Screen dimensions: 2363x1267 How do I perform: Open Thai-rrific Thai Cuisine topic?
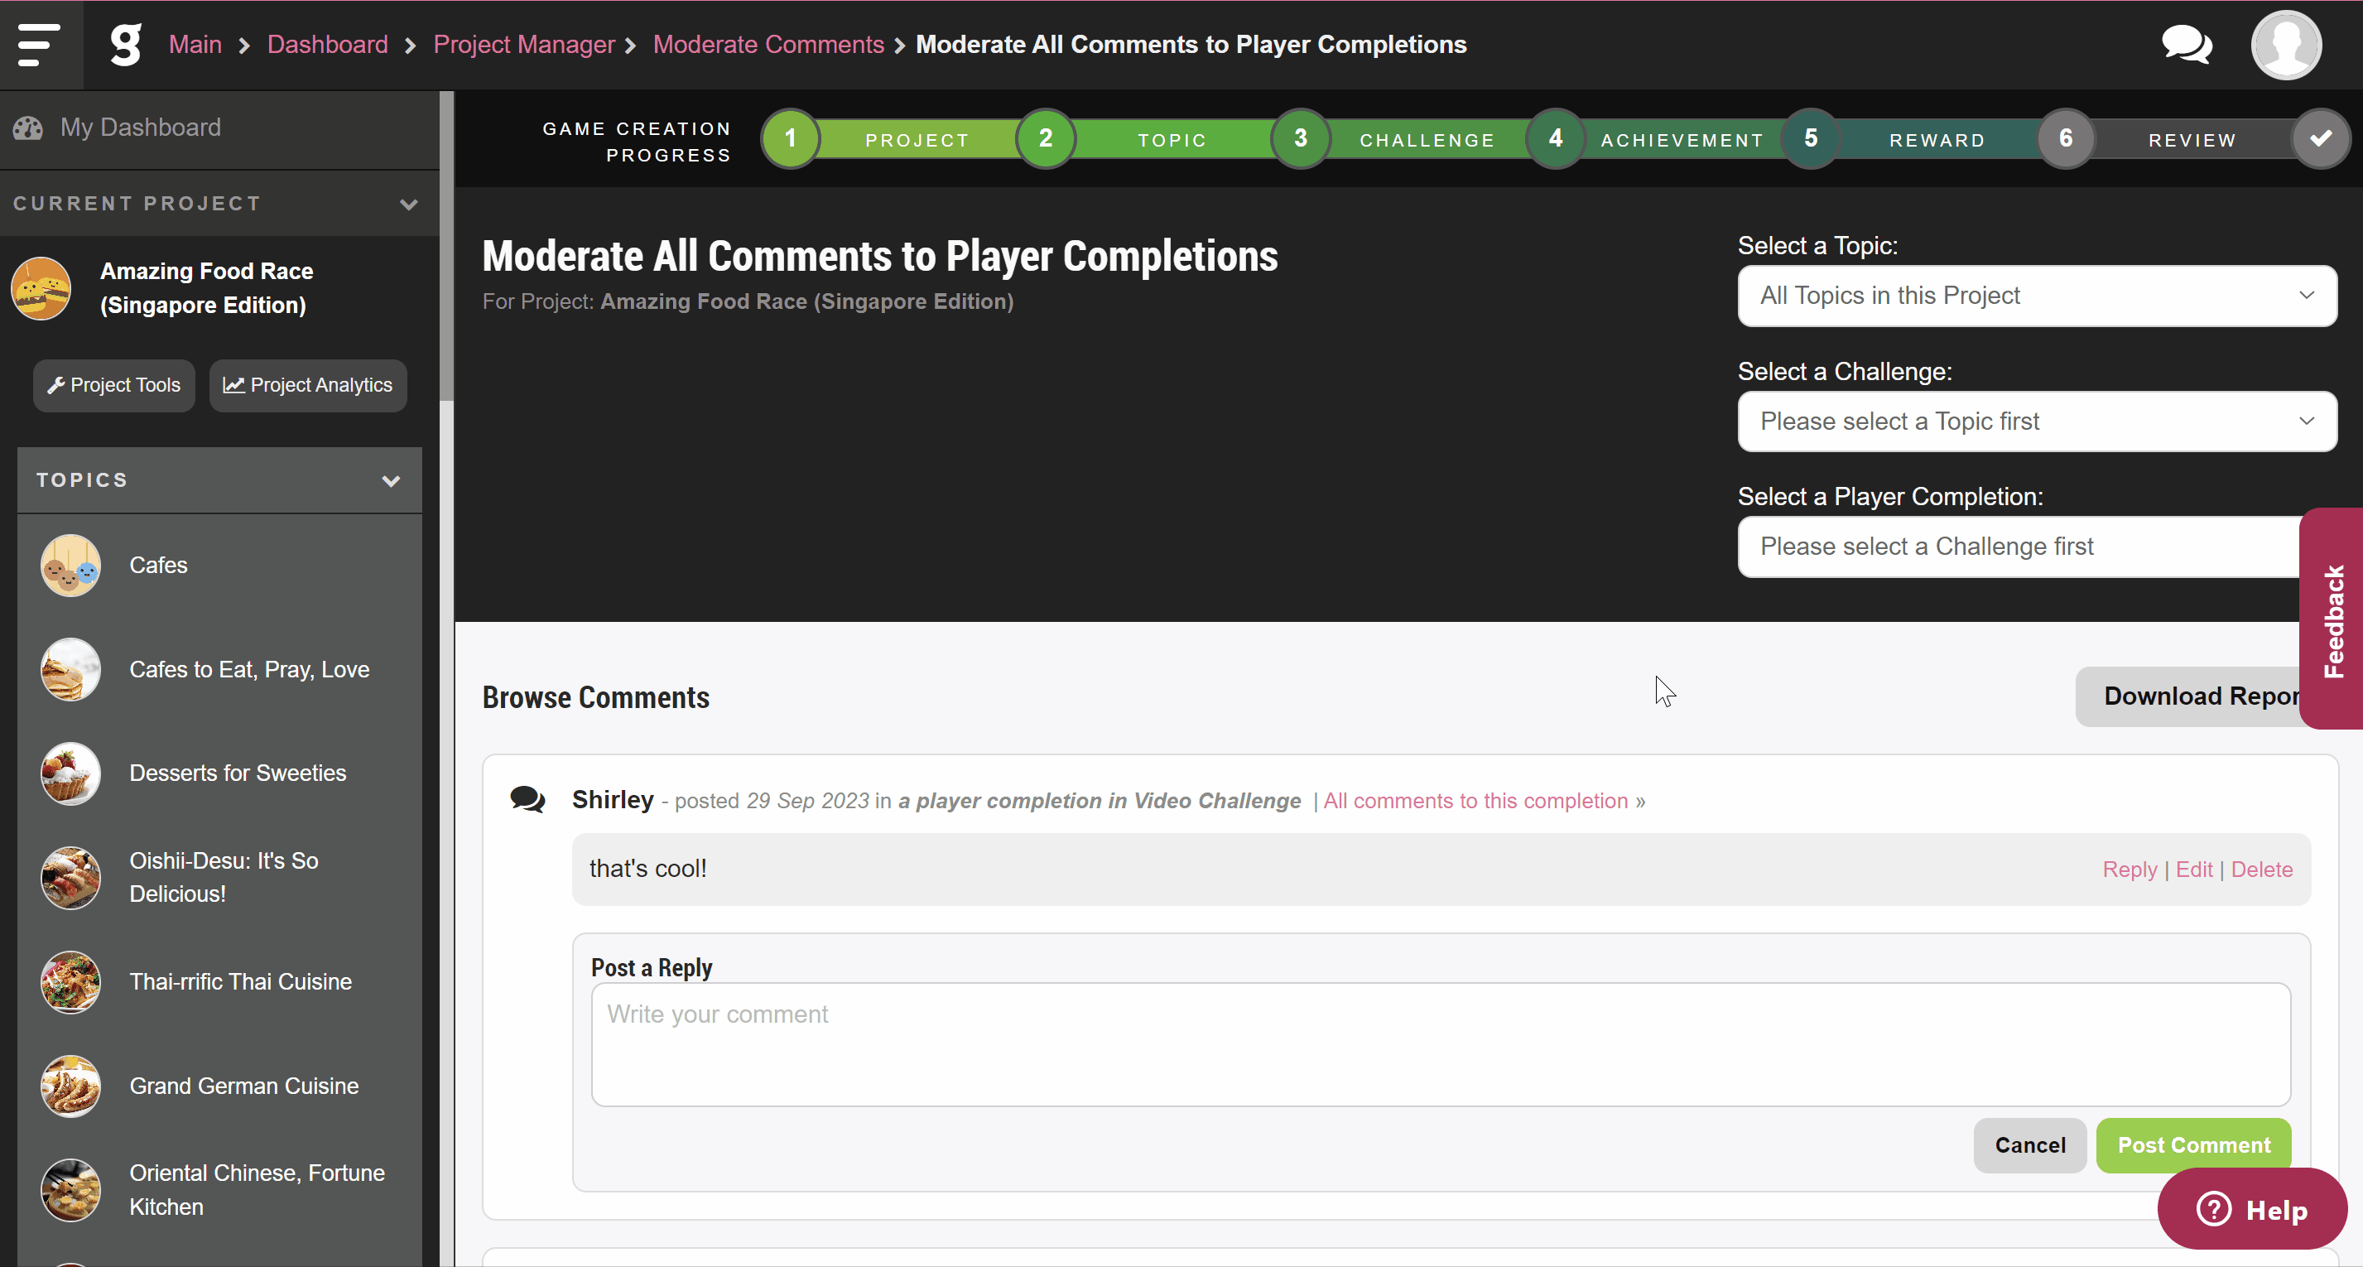[x=240, y=981]
